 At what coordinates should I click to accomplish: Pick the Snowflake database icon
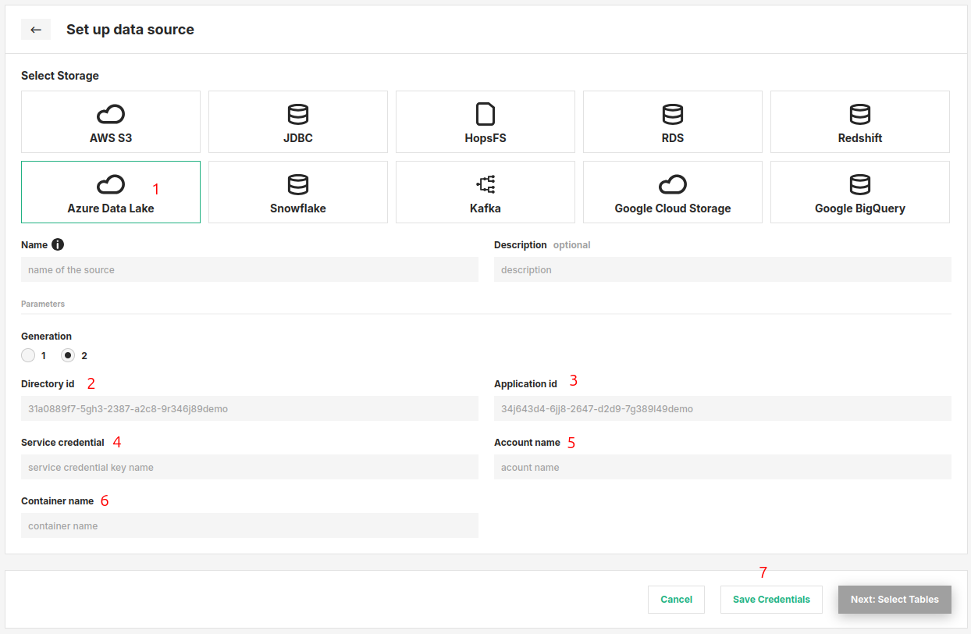click(298, 185)
